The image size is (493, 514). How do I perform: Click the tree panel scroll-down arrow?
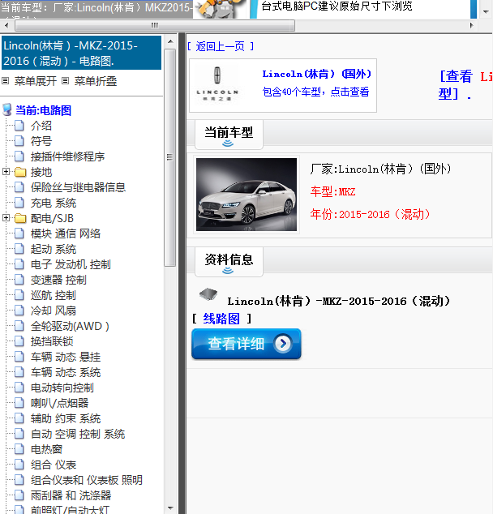click(170, 508)
